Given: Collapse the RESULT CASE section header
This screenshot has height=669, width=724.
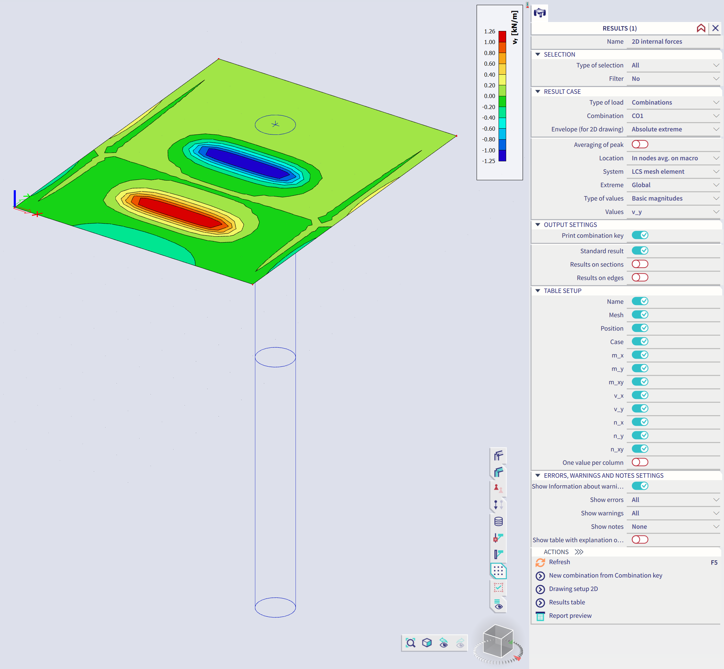Looking at the screenshot, I should [x=538, y=91].
